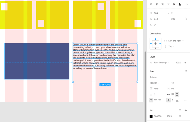
Task: Click the Align right icon
Action: pyautogui.click(x=163, y=4)
